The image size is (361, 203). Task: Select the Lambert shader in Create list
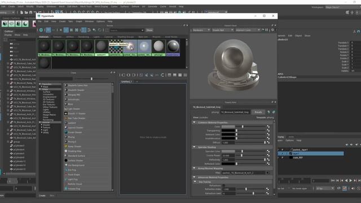(72, 123)
